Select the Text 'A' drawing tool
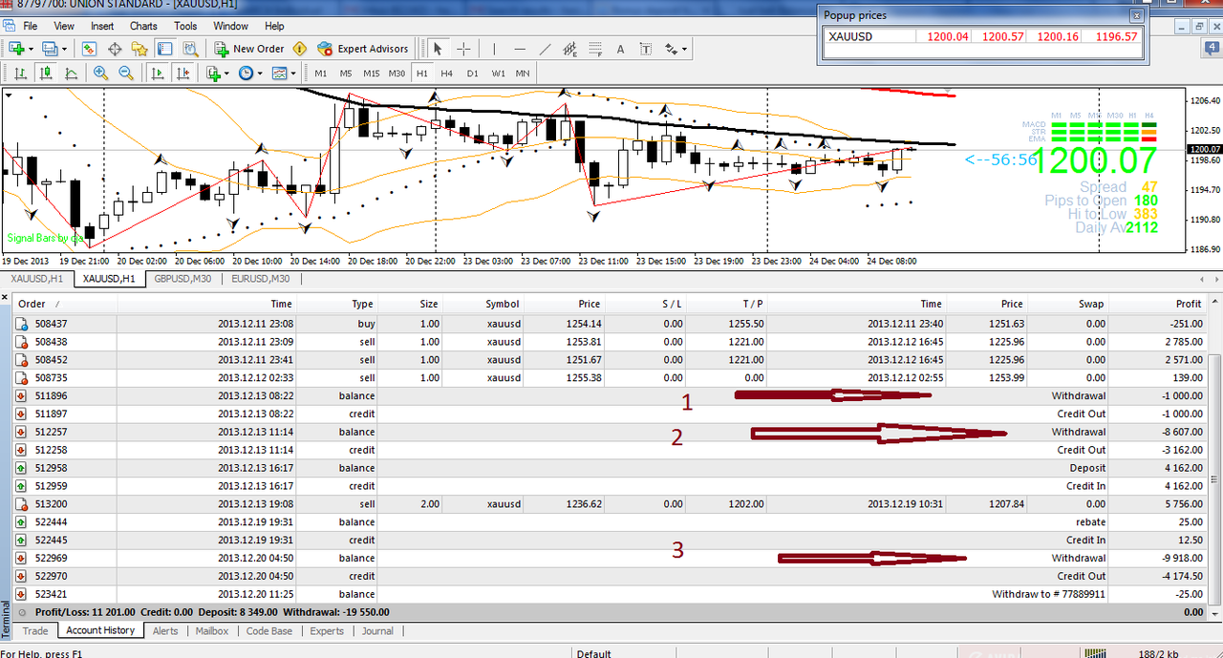 [620, 49]
